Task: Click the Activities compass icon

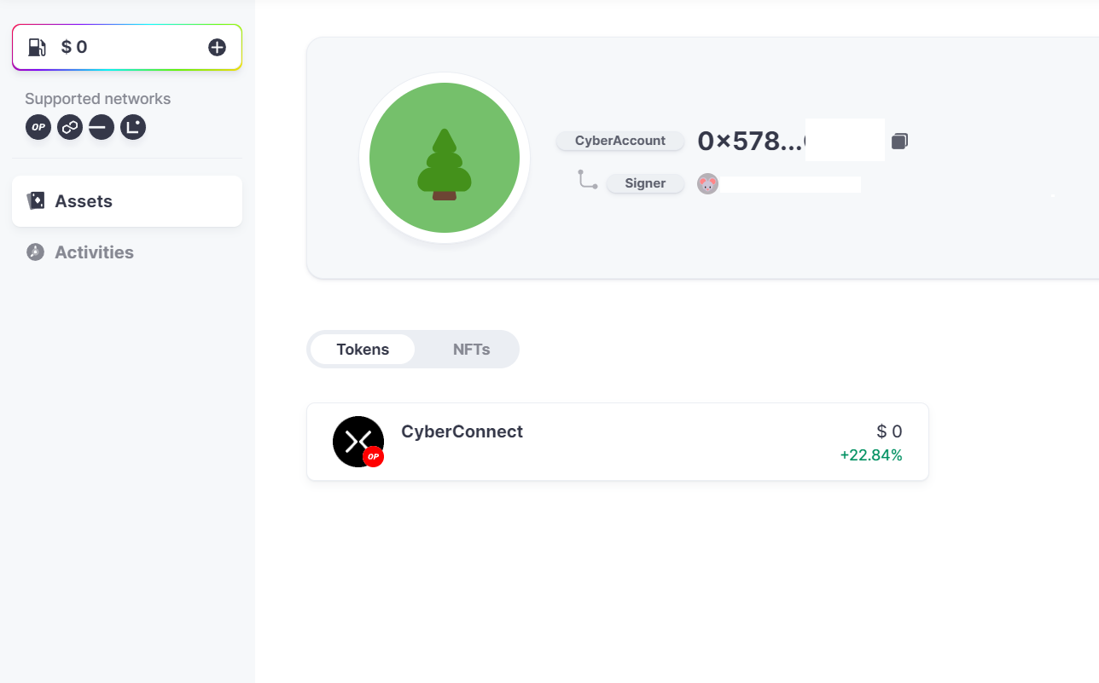Action: [35, 252]
